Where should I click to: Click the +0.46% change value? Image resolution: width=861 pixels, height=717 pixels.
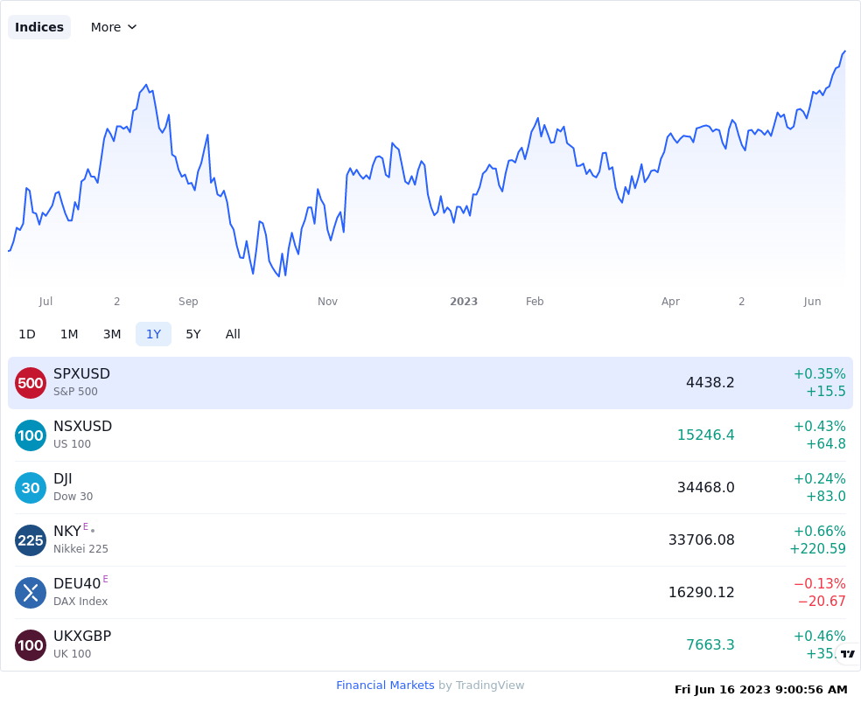tap(819, 636)
